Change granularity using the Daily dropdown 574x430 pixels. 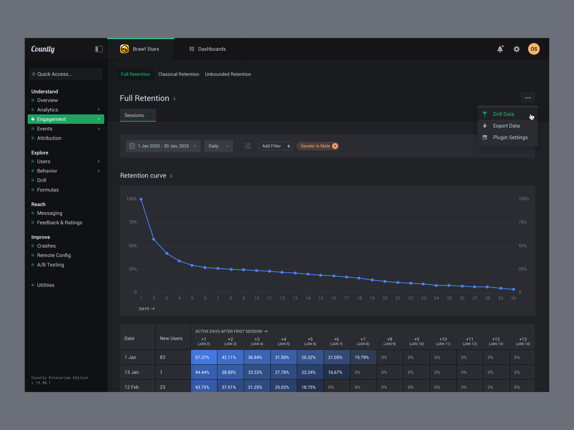[218, 146]
